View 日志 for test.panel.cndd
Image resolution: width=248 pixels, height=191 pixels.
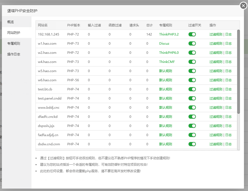coord(228,98)
